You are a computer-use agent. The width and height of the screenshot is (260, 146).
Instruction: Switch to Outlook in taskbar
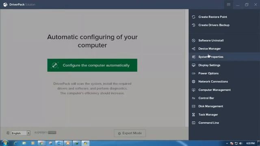pos(59,143)
